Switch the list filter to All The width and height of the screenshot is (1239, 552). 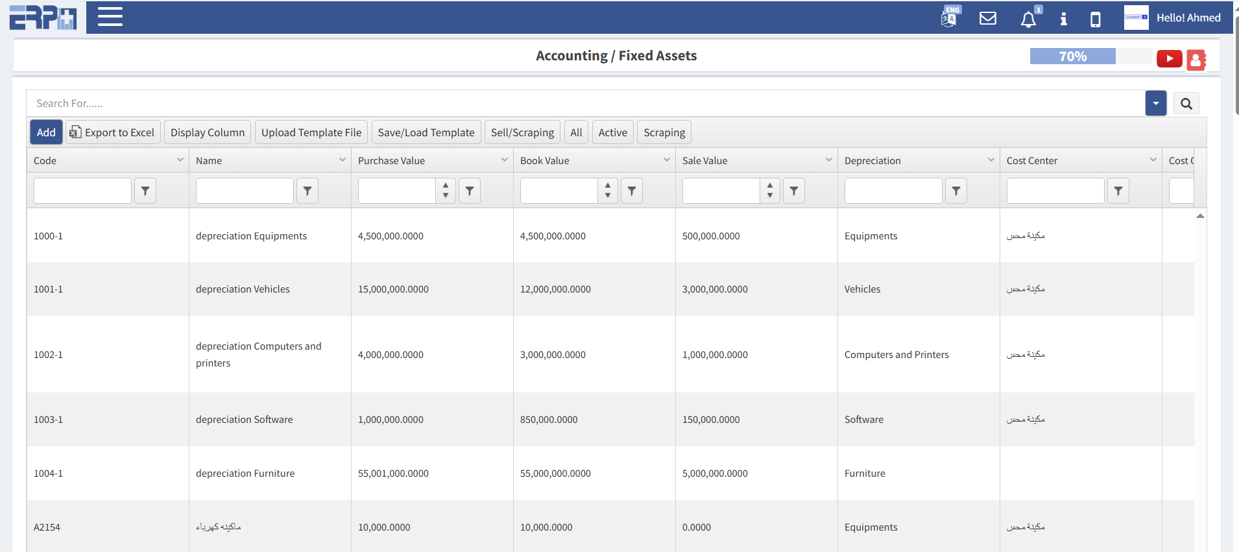tap(576, 132)
